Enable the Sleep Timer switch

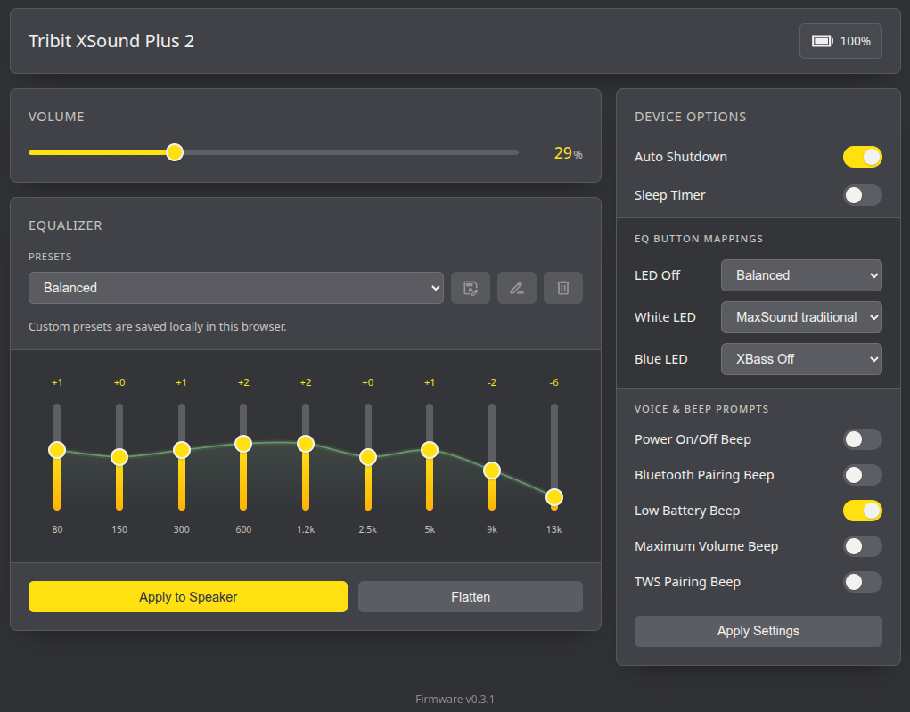click(863, 195)
